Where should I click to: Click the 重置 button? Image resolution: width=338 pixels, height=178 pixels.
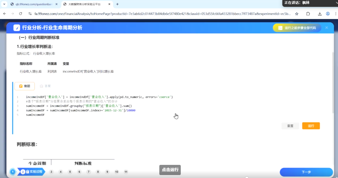pyautogui.click(x=290, y=126)
